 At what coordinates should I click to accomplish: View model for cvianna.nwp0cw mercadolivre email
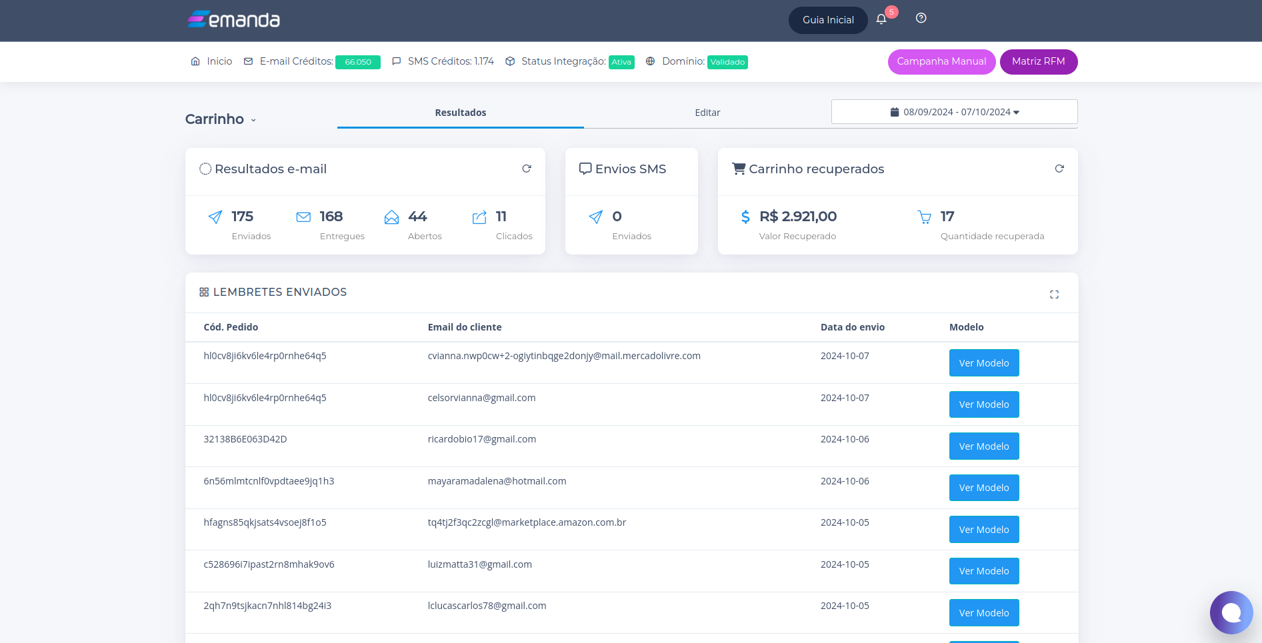coord(984,363)
